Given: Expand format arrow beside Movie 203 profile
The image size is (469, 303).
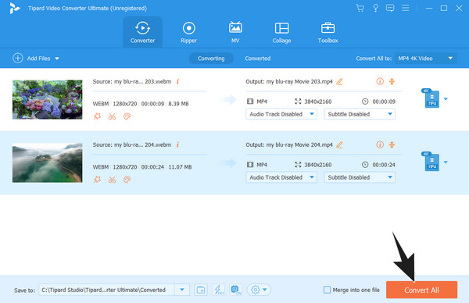Looking at the screenshot, I should [446, 99].
